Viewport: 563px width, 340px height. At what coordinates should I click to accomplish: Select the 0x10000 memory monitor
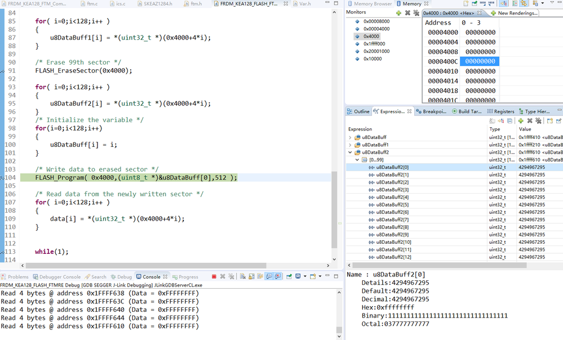(373, 59)
